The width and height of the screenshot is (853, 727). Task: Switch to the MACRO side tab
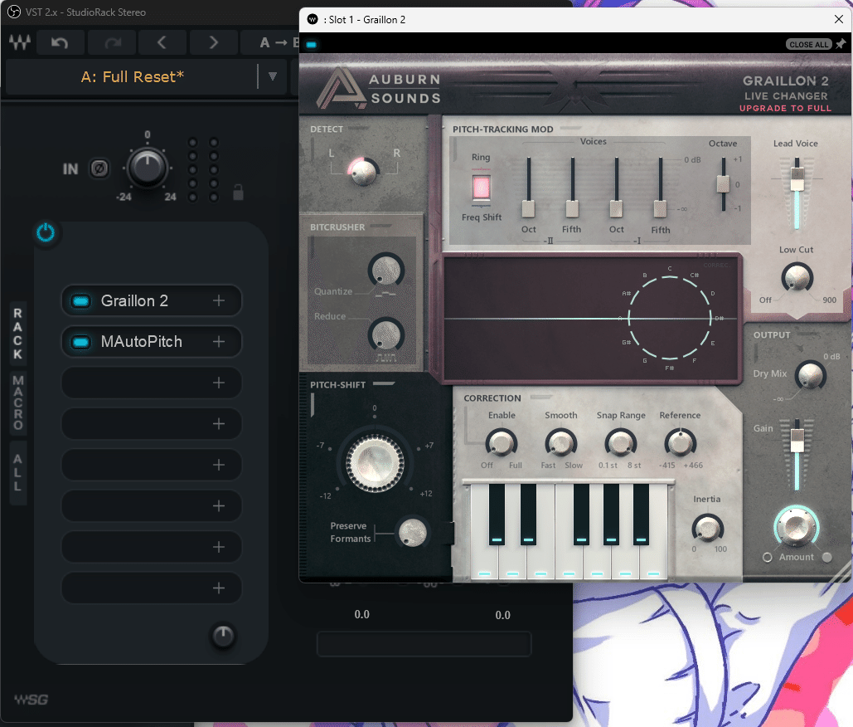pos(18,403)
